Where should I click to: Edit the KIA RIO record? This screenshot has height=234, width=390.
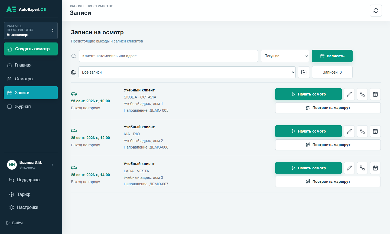(x=349, y=131)
